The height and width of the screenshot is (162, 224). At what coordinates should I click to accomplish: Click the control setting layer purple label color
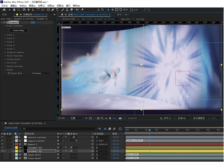click(x=17, y=137)
